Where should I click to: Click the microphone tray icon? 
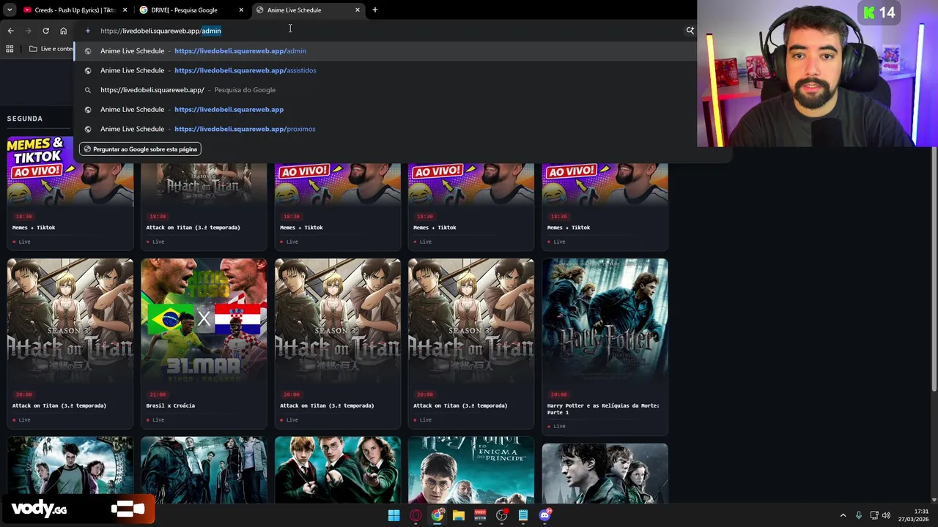[858, 515]
